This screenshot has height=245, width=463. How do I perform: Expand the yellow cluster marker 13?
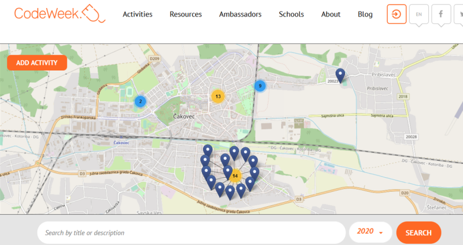218,96
